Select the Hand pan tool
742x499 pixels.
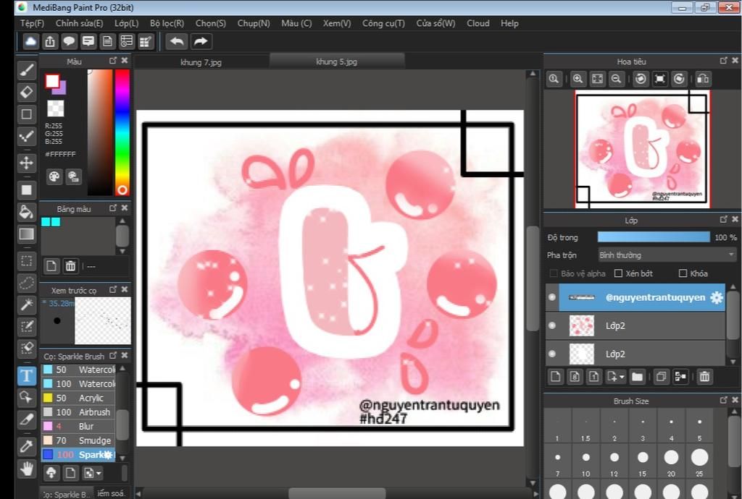[x=27, y=469]
